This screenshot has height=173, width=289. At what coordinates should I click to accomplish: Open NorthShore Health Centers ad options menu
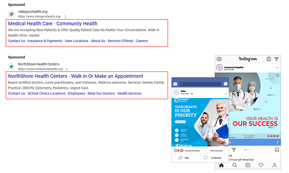click(x=67, y=69)
